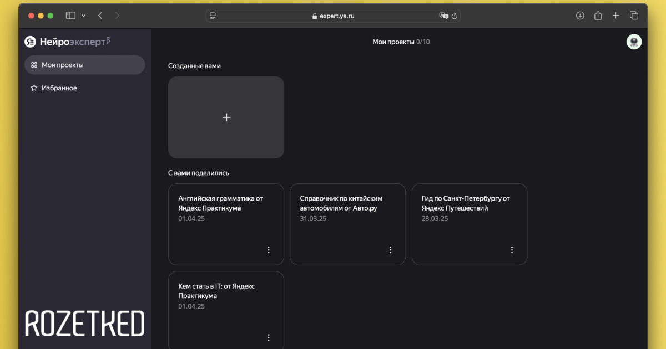Open three-dot menu on Справочник по китайским автомобилям card
Viewport: 666px width, 349px height.
[390, 250]
